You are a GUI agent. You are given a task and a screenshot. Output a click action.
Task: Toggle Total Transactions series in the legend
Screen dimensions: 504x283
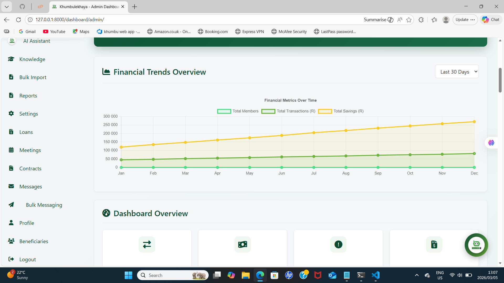coord(288,111)
